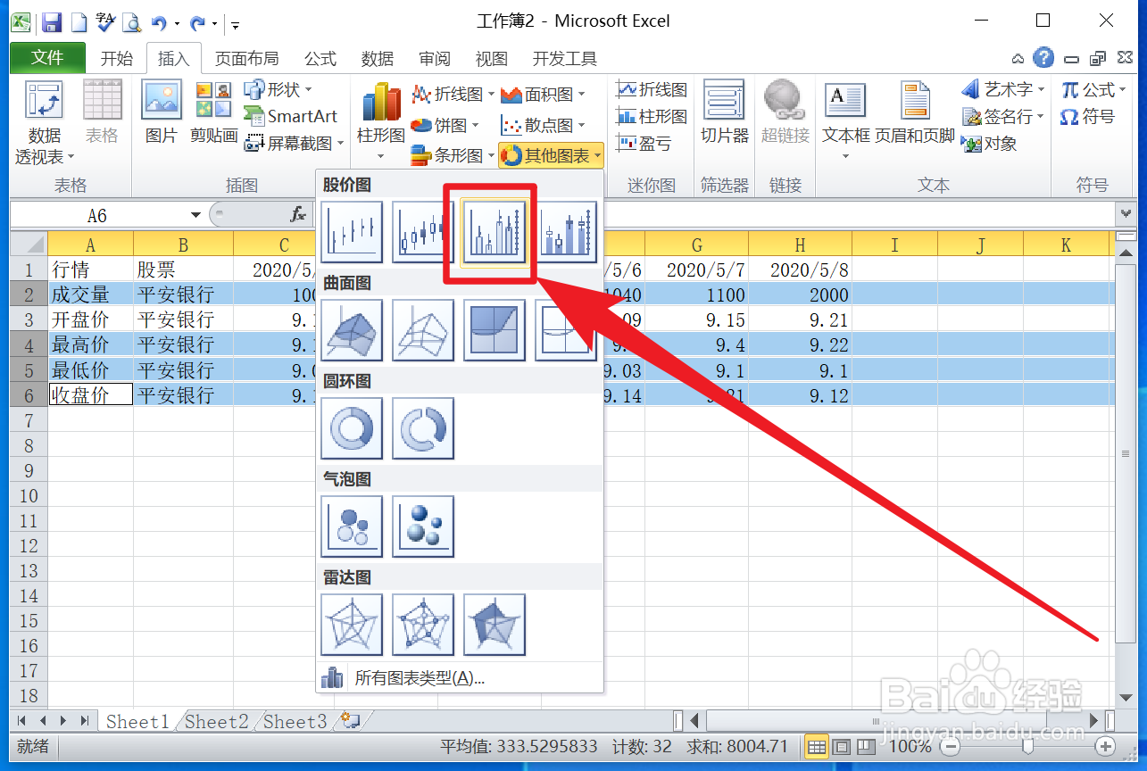Switch to the 公式 ribbon tab
Image resolution: width=1147 pixels, height=771 pixels.
320,59
